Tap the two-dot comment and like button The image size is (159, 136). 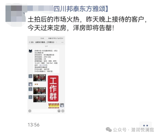pos(146,126)
